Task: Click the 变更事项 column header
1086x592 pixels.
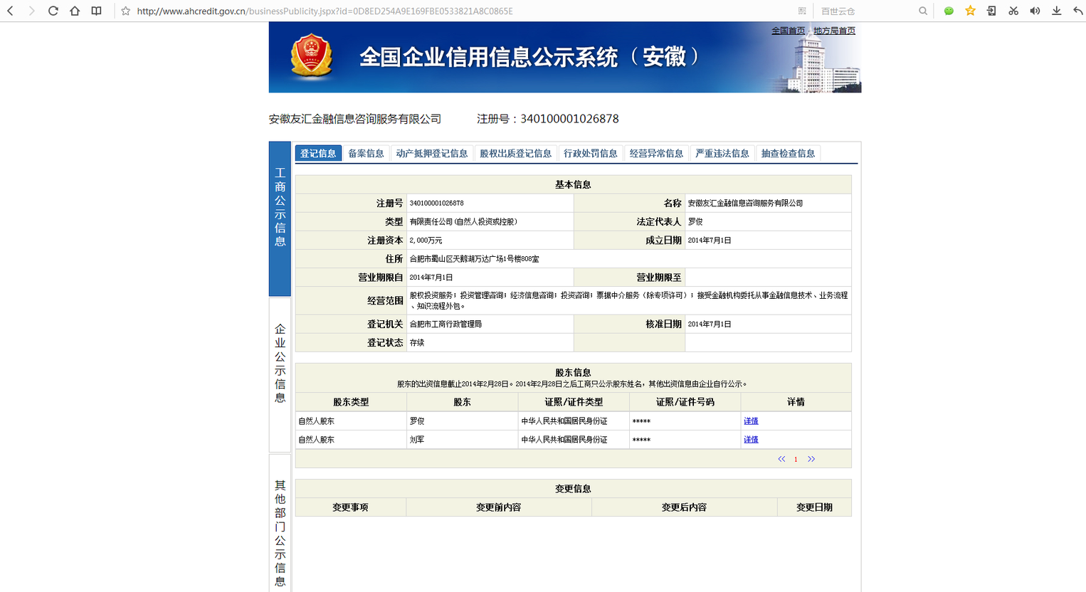Action: pyautogui.click(x=350, y=507)
